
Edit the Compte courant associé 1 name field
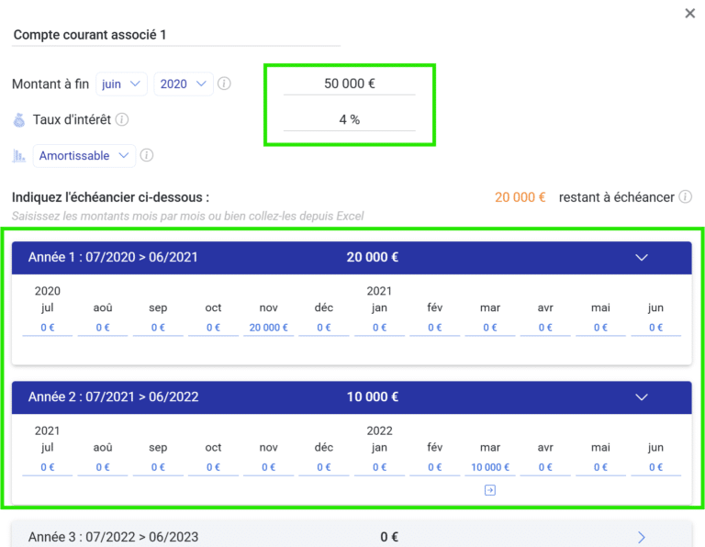tap(174, 35)
